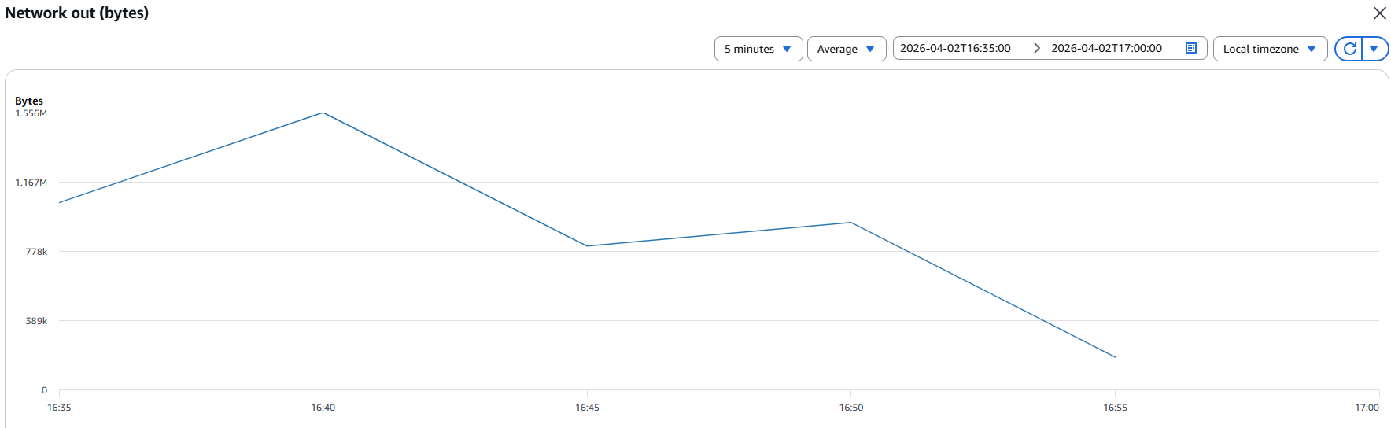Click the Bytes axis unit label
The height and width of the screenshot is (428, 1391).
pos(29,101)
